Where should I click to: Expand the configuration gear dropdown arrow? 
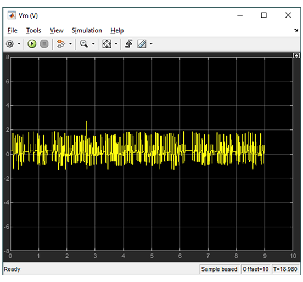(x=19, y=44)
